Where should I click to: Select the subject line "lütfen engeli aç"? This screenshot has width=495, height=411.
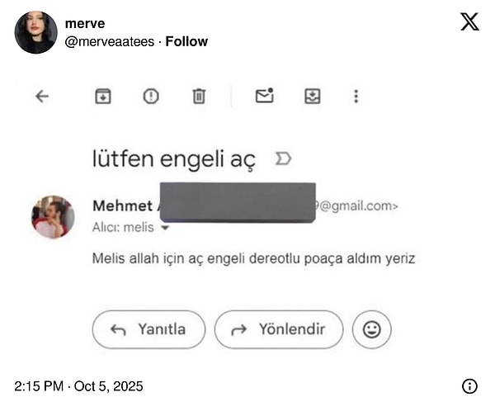click(174, 158)
